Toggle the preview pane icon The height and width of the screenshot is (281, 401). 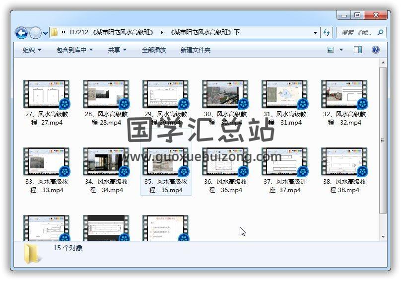coord(358,50)
